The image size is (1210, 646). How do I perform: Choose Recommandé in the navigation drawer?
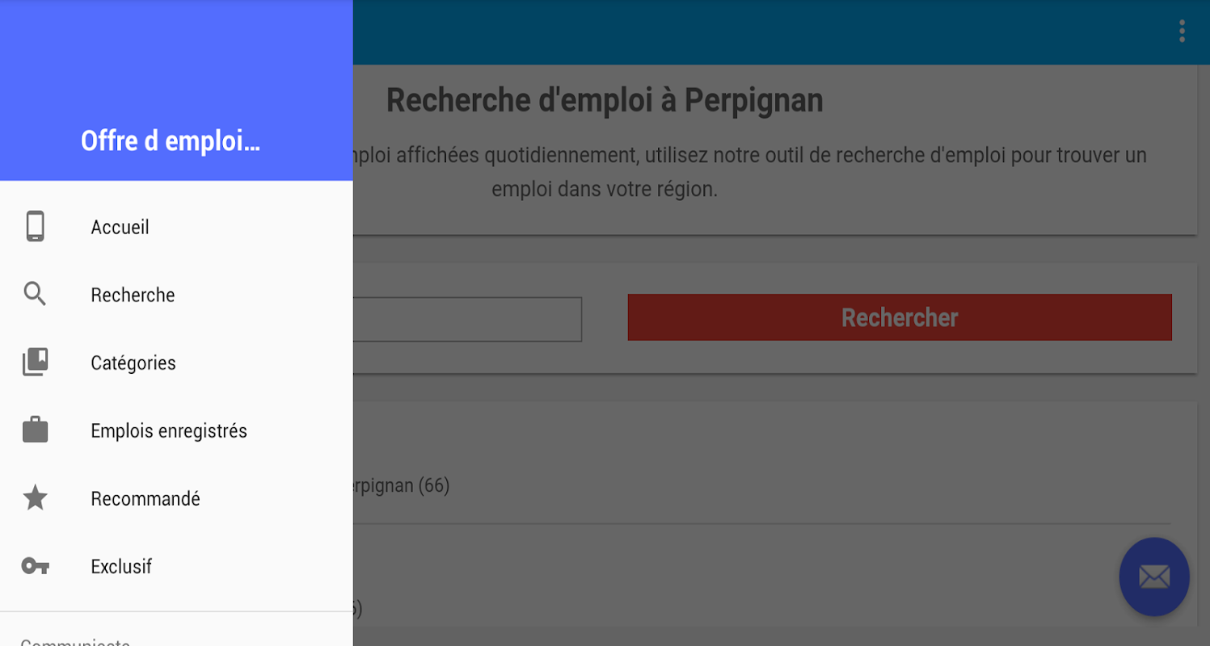[x=176, y=498]
